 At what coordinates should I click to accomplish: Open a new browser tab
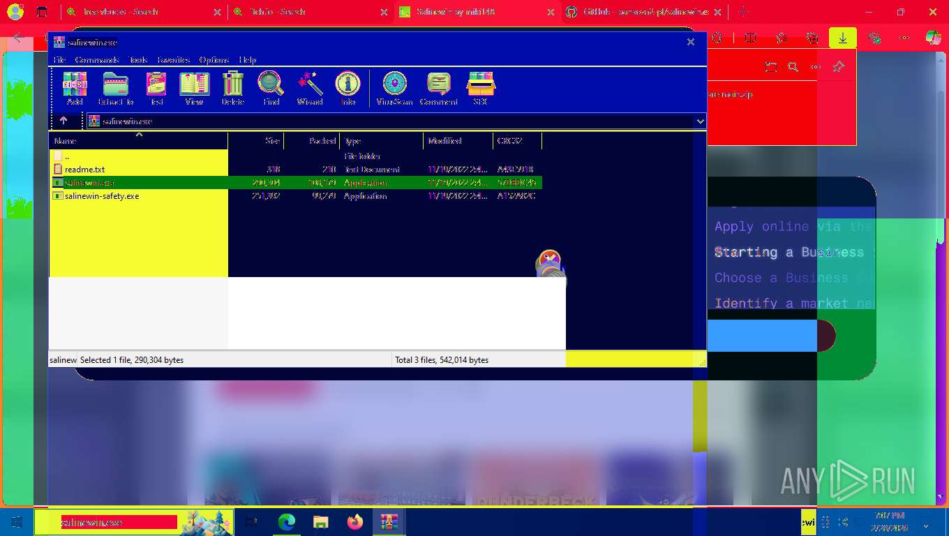[x=742, y=12]
